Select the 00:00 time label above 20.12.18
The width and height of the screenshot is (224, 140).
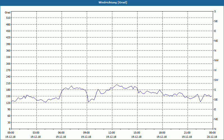coord(212,133)
